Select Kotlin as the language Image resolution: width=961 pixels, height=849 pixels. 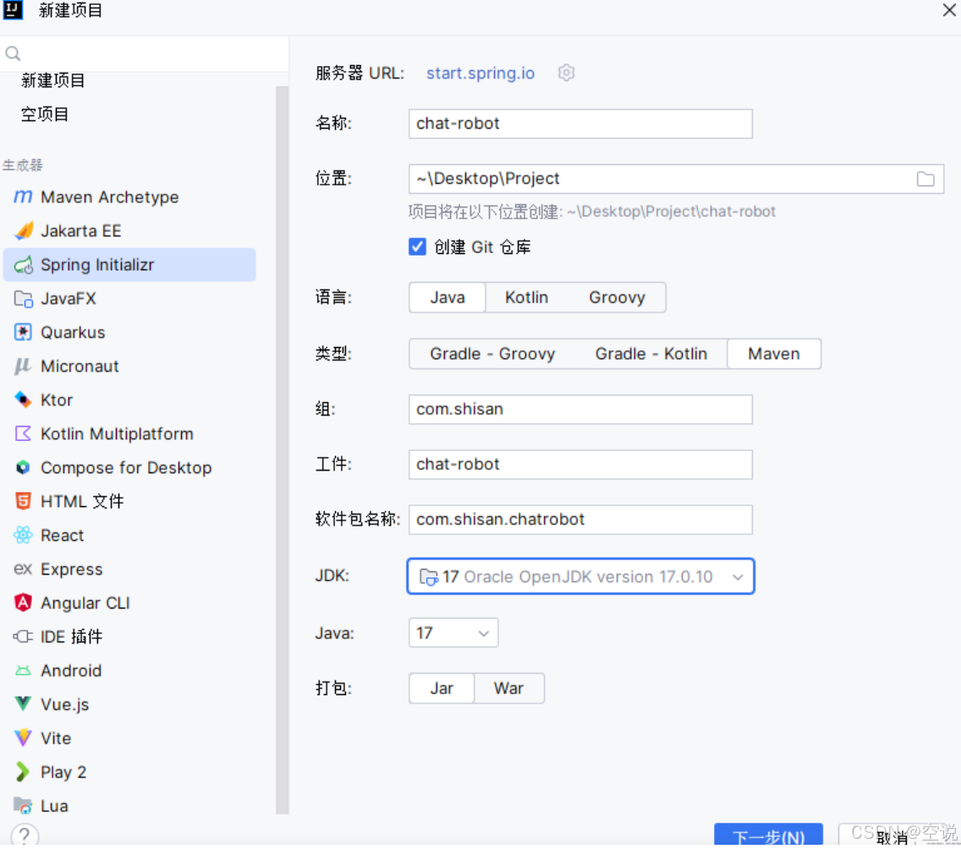(x=526, y=297)
